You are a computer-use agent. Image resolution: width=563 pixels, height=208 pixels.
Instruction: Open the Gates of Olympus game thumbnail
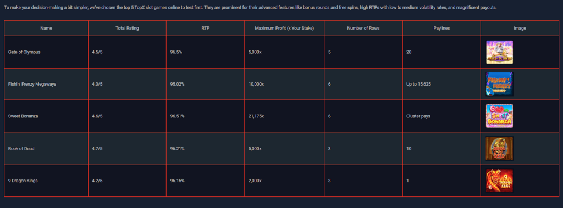pos(499,52)
